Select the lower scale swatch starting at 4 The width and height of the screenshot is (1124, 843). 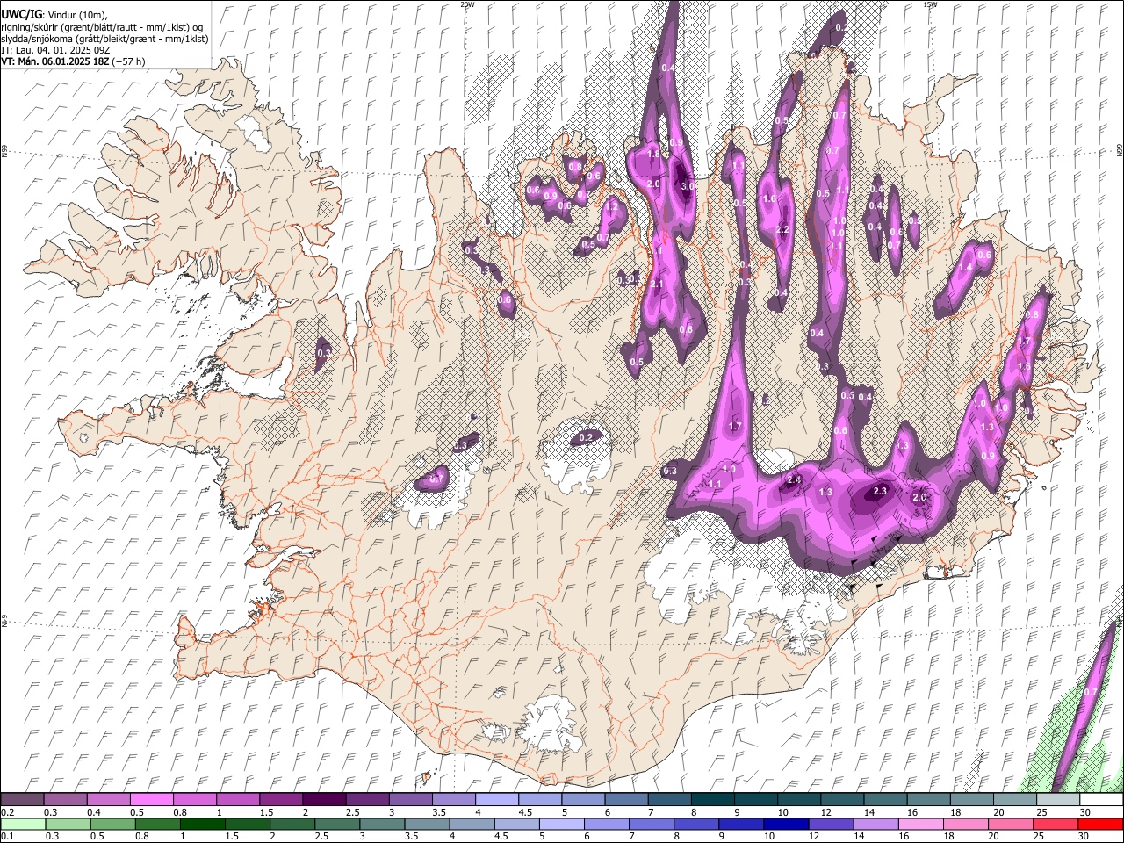(x=471, y=824)
